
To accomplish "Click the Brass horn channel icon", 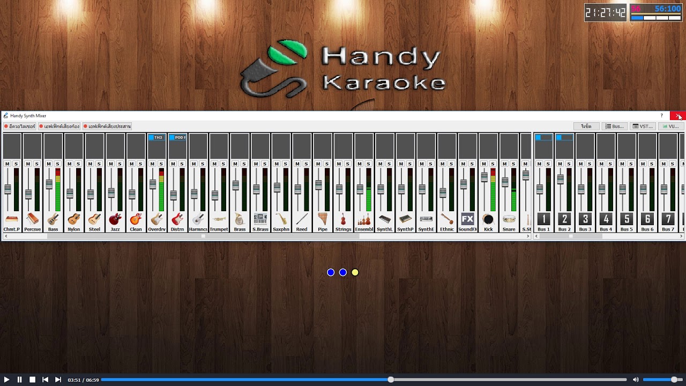I will coord(240,219).
